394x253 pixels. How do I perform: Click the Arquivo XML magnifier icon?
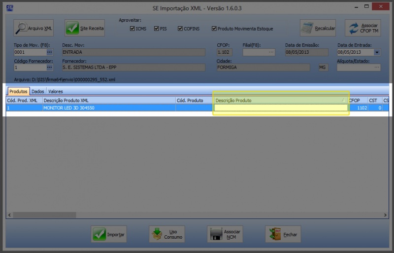[22, 28]
